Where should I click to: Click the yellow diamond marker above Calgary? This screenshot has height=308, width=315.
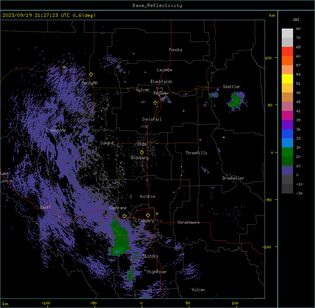pos(148,215)
